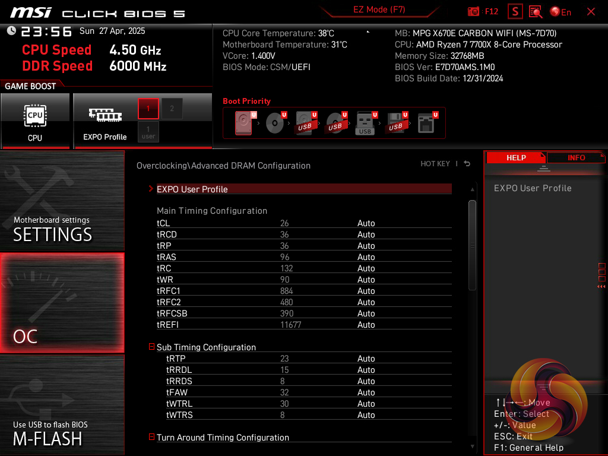
Task: Expand the EXPO User Profile entry
Action: coord(192,189)
